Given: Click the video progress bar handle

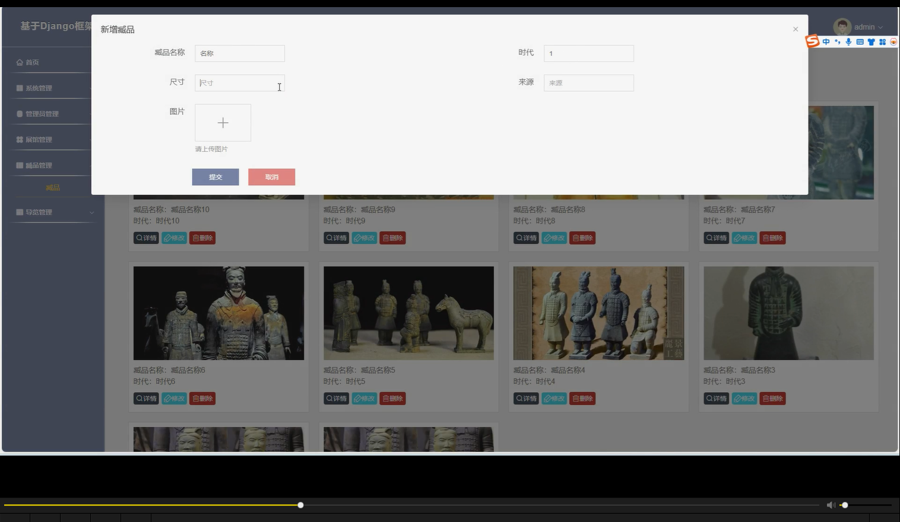Looking at the screenshot, I should pyautogui.click(x=300, y=505).
